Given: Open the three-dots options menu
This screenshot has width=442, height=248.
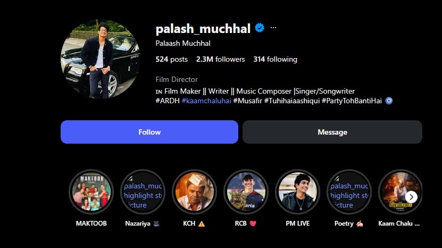Looking at the screenshot, I should pyautogui.click(x=273, y=28).
